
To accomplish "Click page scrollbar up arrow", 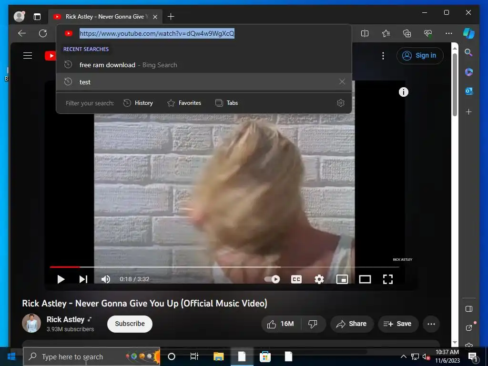I will 455,48.
